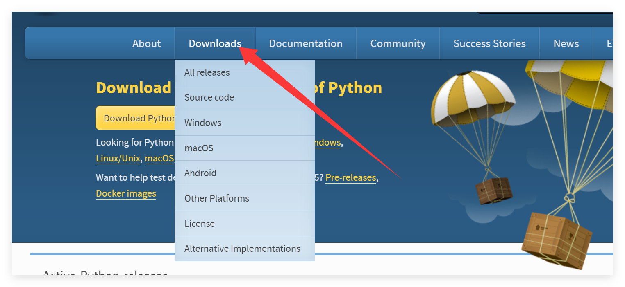This screenshot has height=287, width=625.
Task: Choose Source code in the dropdown
Action: click(245, 98)
